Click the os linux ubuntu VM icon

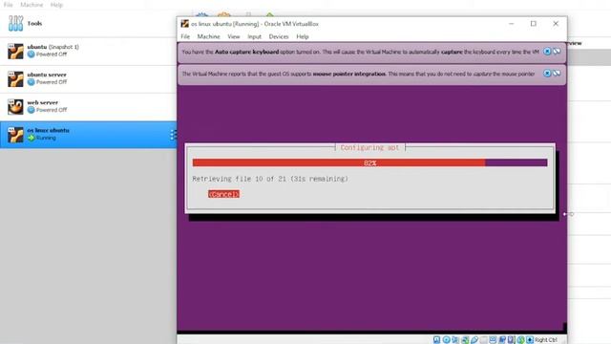pos(15,135)
